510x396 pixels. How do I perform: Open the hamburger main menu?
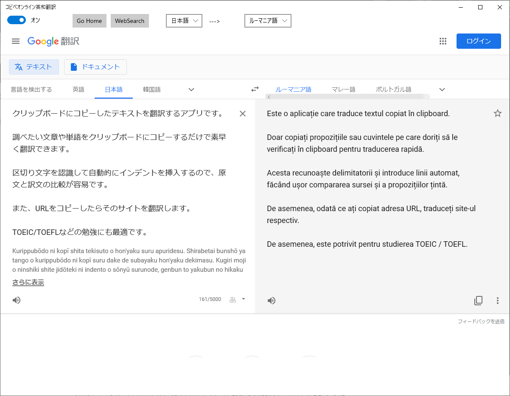pos(16,41)
